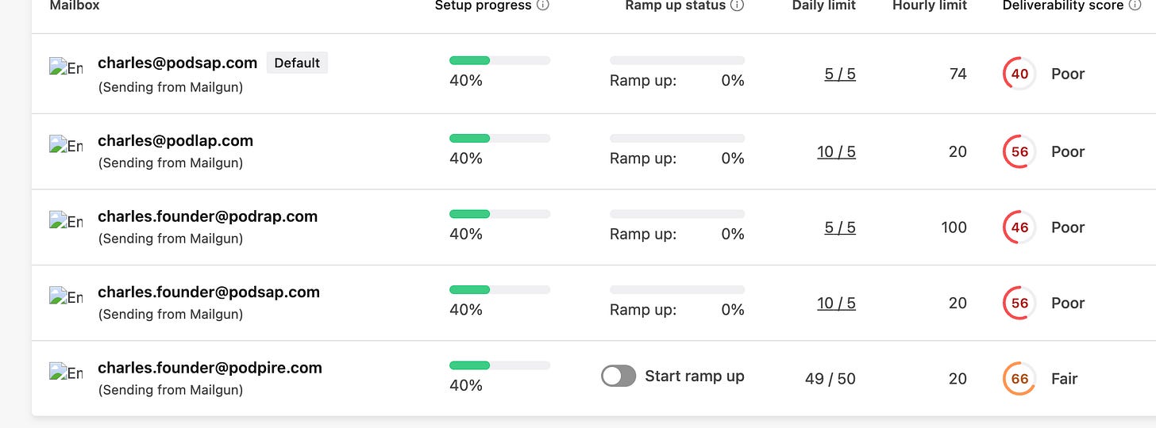Click the score 40 circle badge
The width and height of the screenshot is (1156, 428).
point(1019,74)
